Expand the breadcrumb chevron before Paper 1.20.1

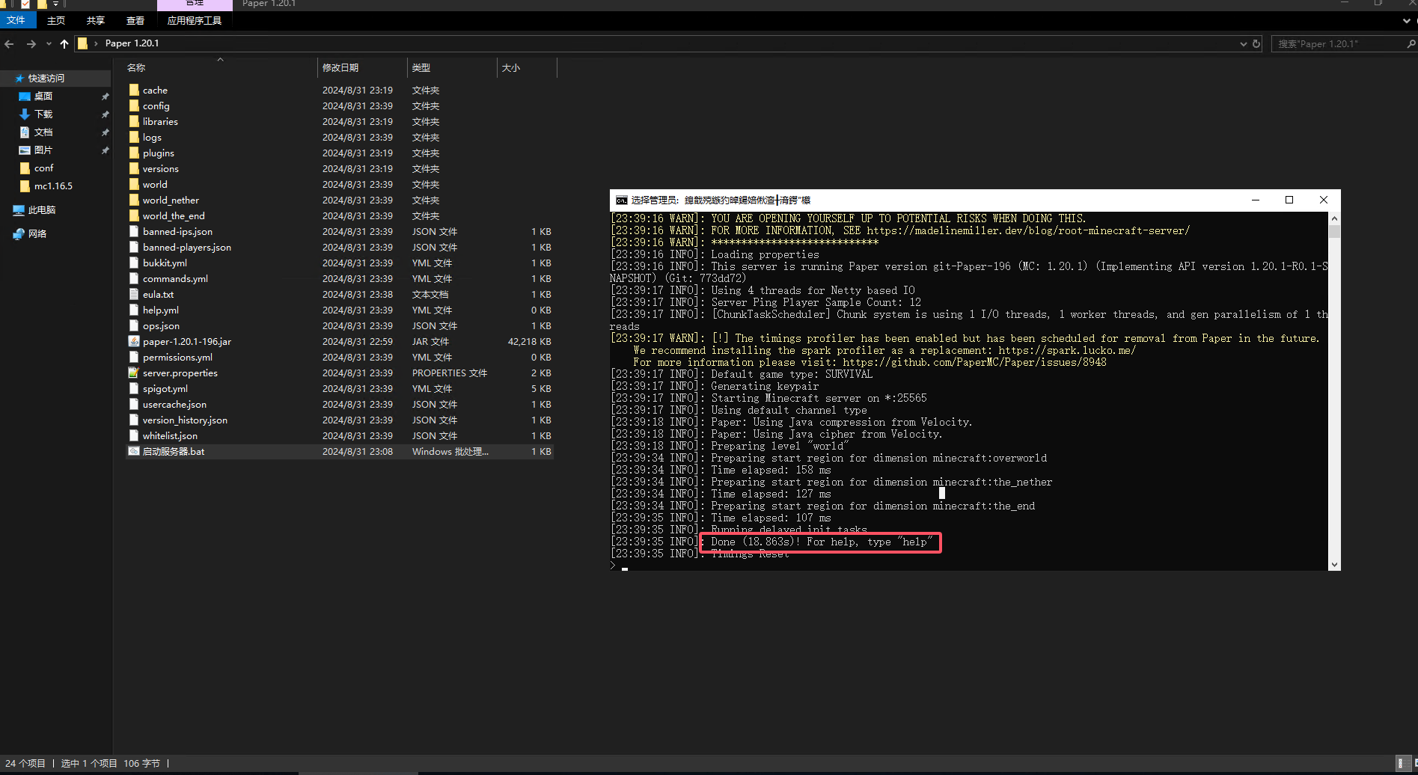tap(96, 43)
